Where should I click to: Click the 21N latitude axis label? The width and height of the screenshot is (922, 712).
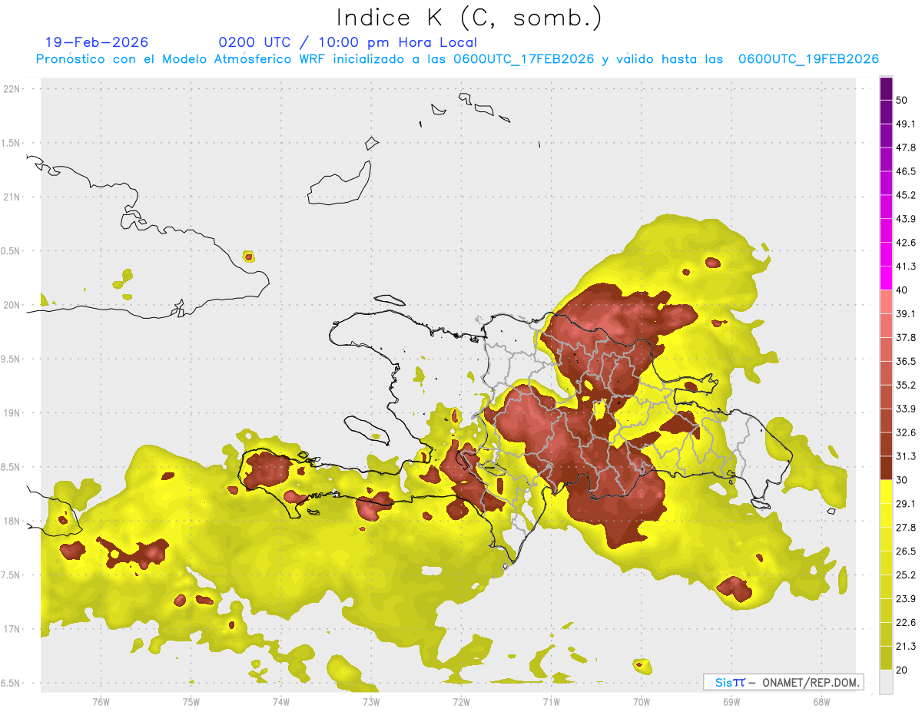(13, 197)
